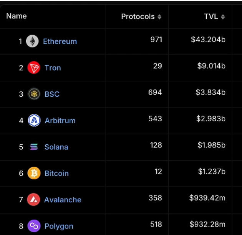The width and height of the screenshot is (242, 235).
Task: Click the red Avalanche logo icon
Action: 33,200
